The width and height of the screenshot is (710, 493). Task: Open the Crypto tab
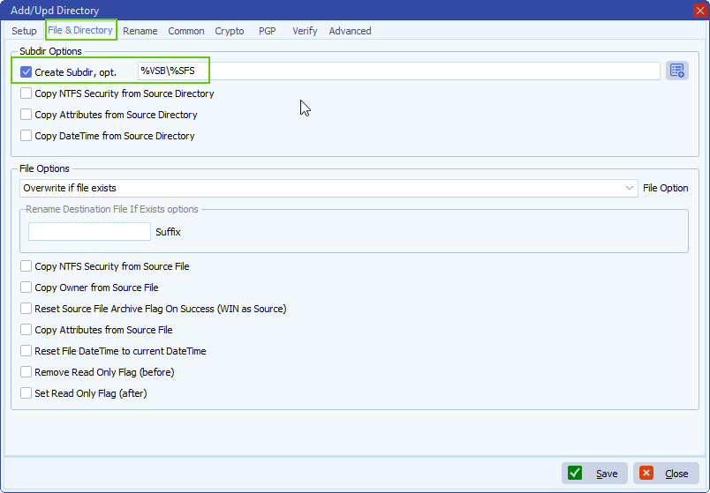coord(229,31)
